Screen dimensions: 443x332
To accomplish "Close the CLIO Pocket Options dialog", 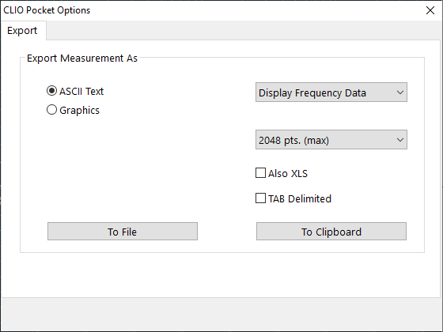I will [x=430, y=10].
